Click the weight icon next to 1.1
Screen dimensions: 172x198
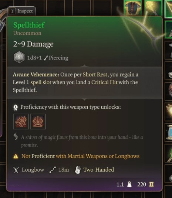[x=129, y=184]
